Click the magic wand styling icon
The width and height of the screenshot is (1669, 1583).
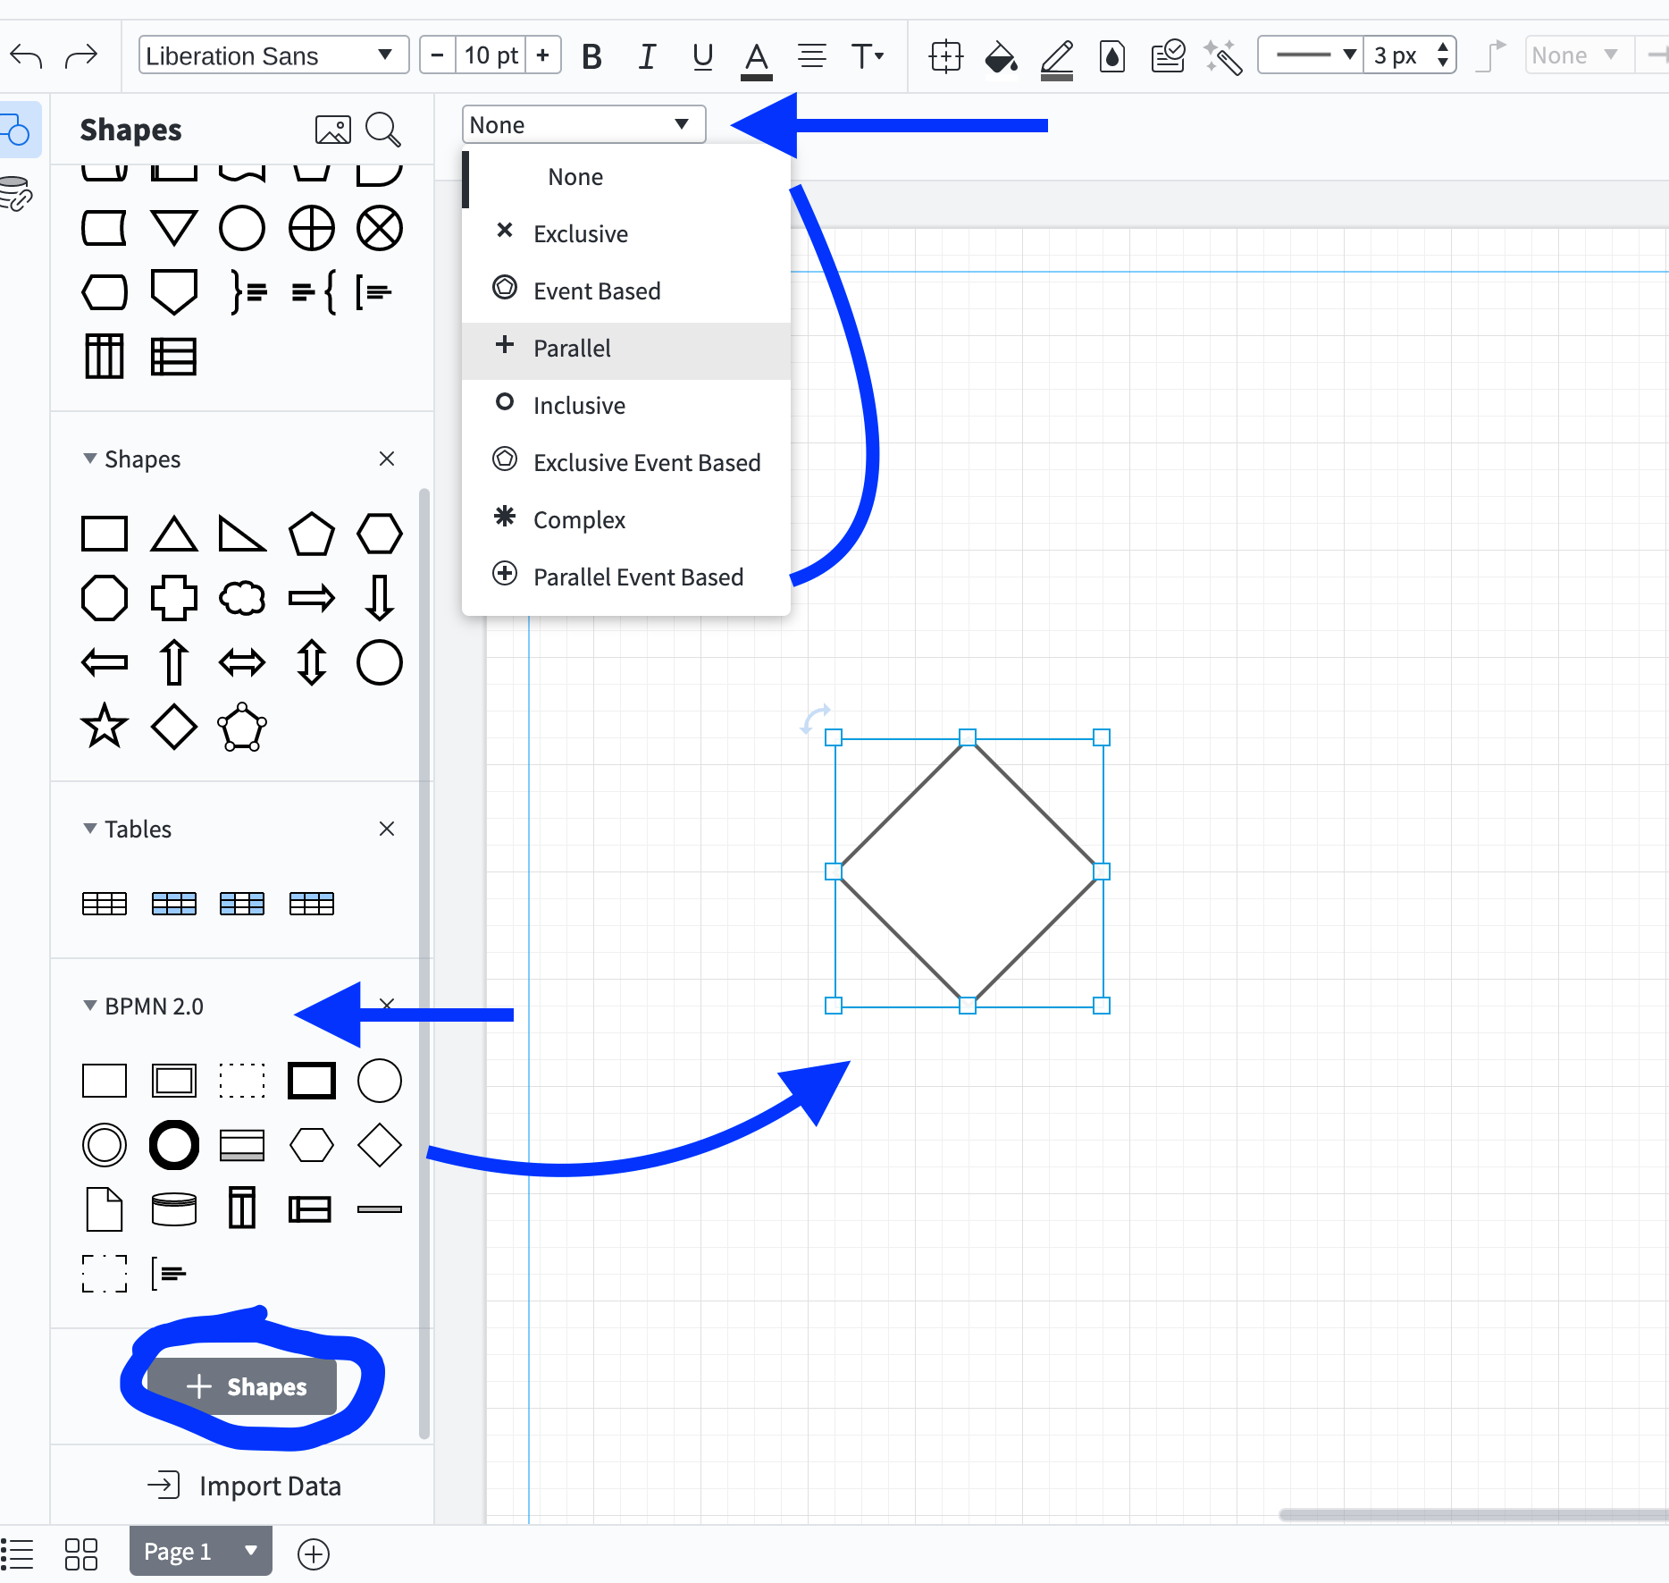click(x=1223, y=56)
